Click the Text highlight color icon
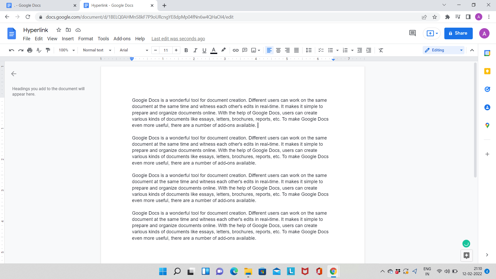Image resolution: width=496 pixels, height=279 pixels. [223, 50]
